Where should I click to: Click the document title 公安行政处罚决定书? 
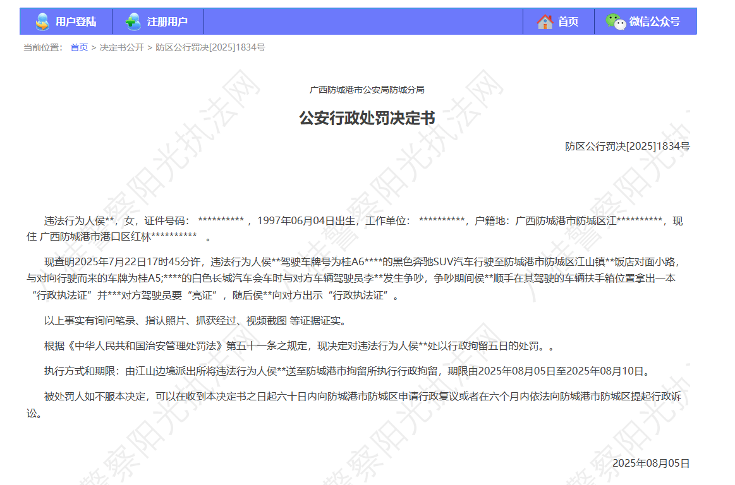tap(367, 119)
